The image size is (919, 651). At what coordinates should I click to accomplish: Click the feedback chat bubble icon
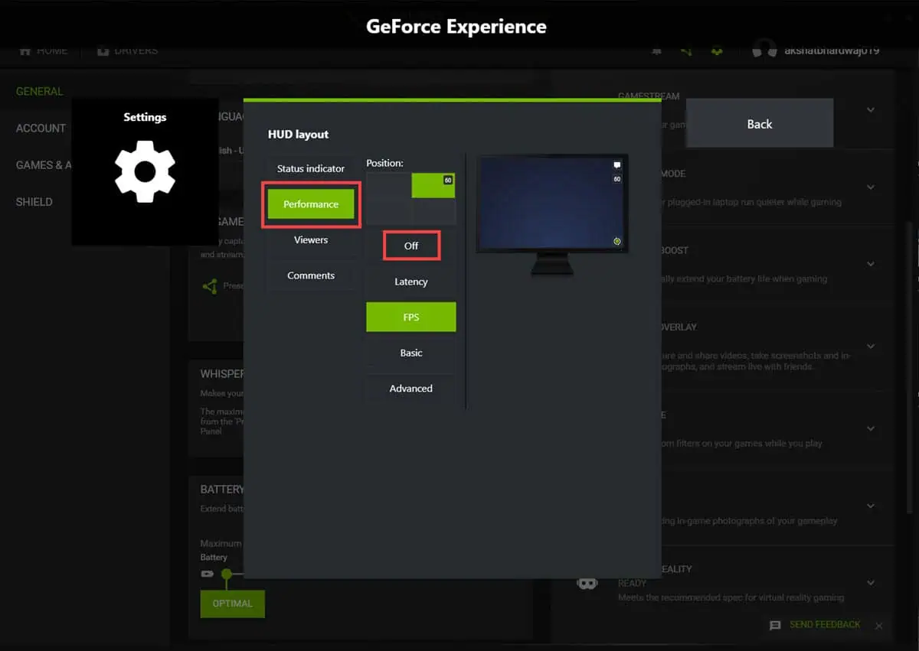tap(775, 625)
